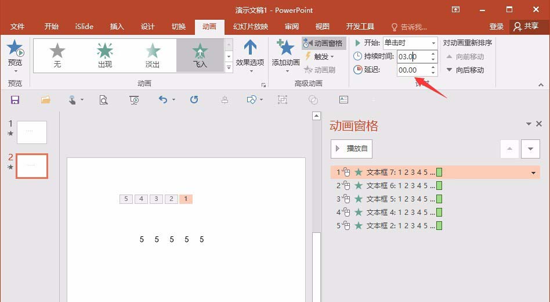Click Save icon in quick toolbar
The height and width of the screenshot is (302, 550).
pyautogui.click(x=15, y=100)
